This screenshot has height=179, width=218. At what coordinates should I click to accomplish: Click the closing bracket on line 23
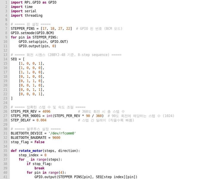(12, 98)
